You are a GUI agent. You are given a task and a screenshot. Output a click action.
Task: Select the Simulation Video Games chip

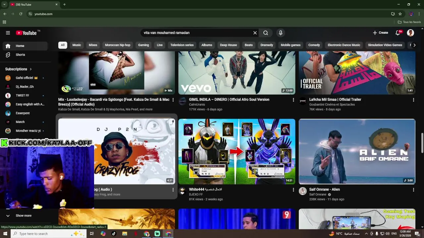coord(385,45)
